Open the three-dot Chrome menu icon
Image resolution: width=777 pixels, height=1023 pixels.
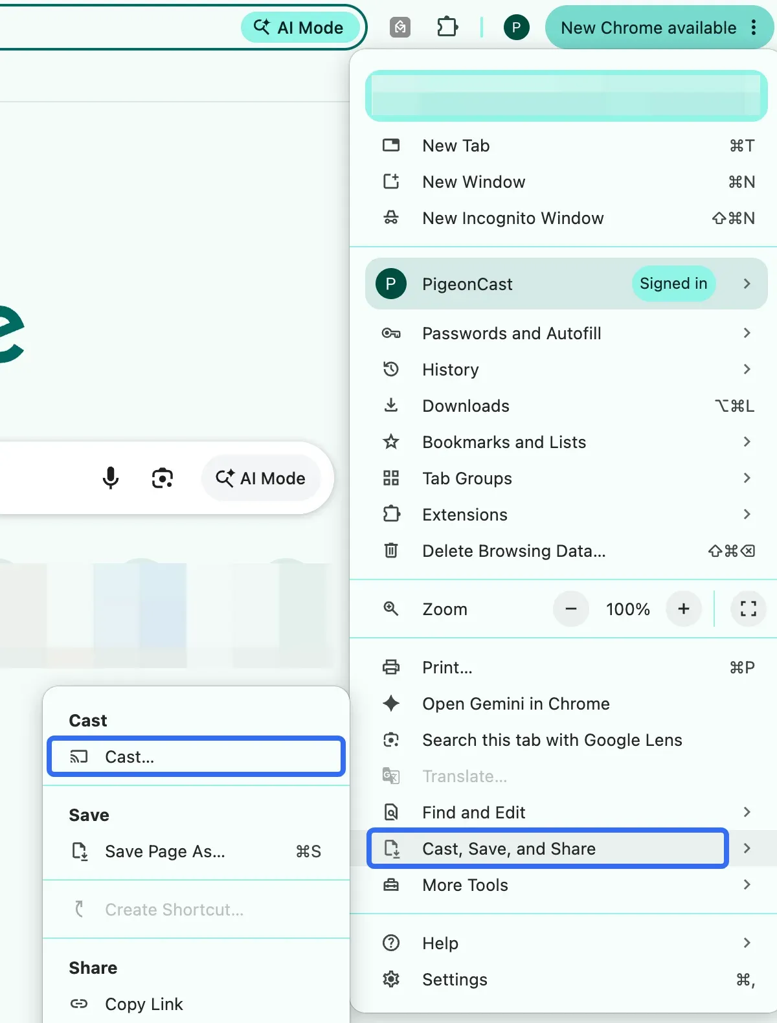[x=754, y=27]
